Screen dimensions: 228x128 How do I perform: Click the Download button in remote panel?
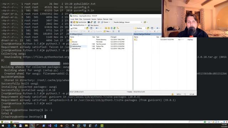coord(139,31)
